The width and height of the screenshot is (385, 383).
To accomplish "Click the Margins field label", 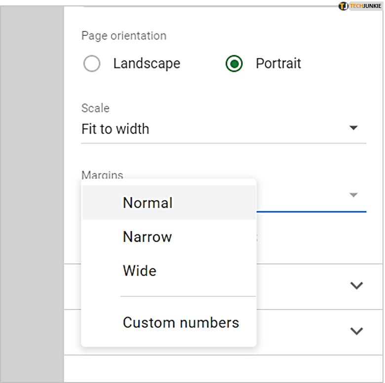I will click(102, 174).
